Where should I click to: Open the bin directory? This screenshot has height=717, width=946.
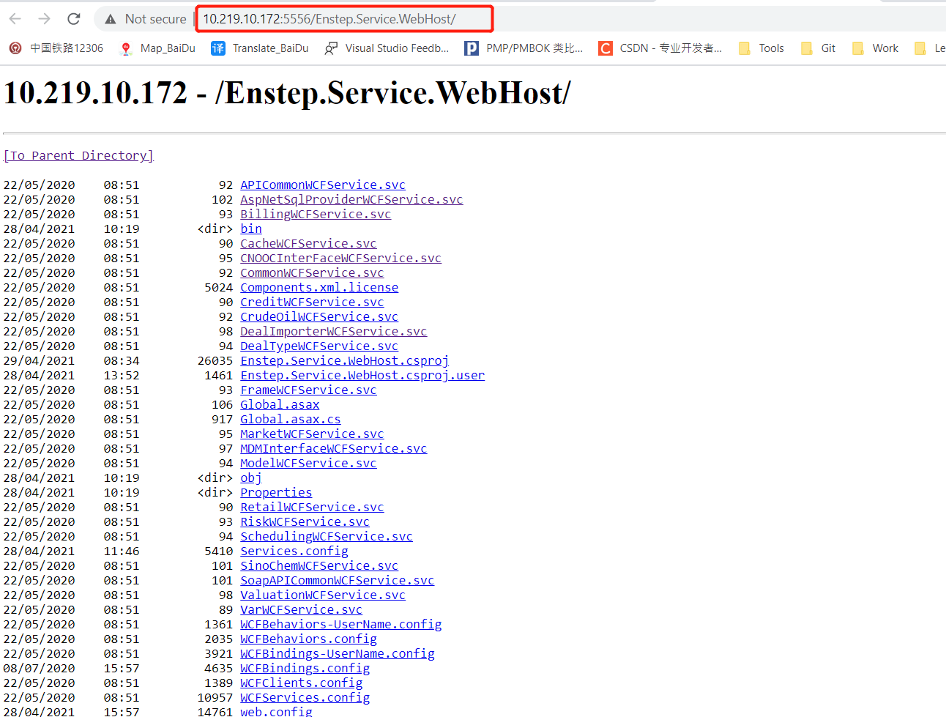[x=251, y=229]
